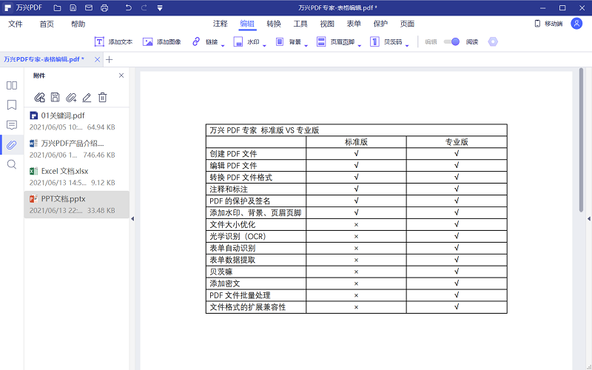The width and height of the screenshot is (592, 370).
Task: Open the bookmarks panel in sidebar
Action: tap(12, 105)
